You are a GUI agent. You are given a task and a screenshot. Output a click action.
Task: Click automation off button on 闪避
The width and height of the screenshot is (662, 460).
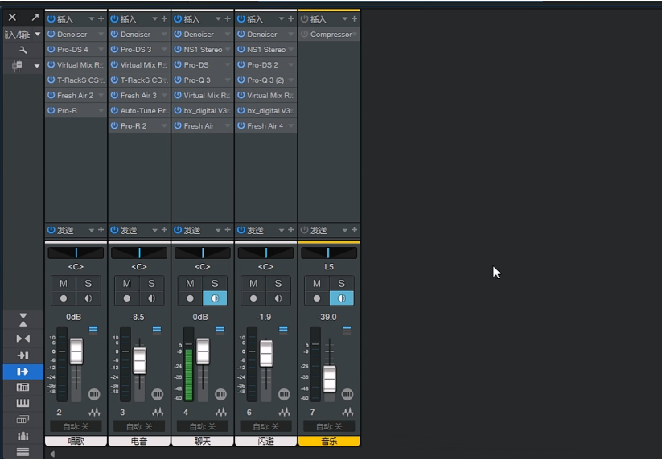266,427
